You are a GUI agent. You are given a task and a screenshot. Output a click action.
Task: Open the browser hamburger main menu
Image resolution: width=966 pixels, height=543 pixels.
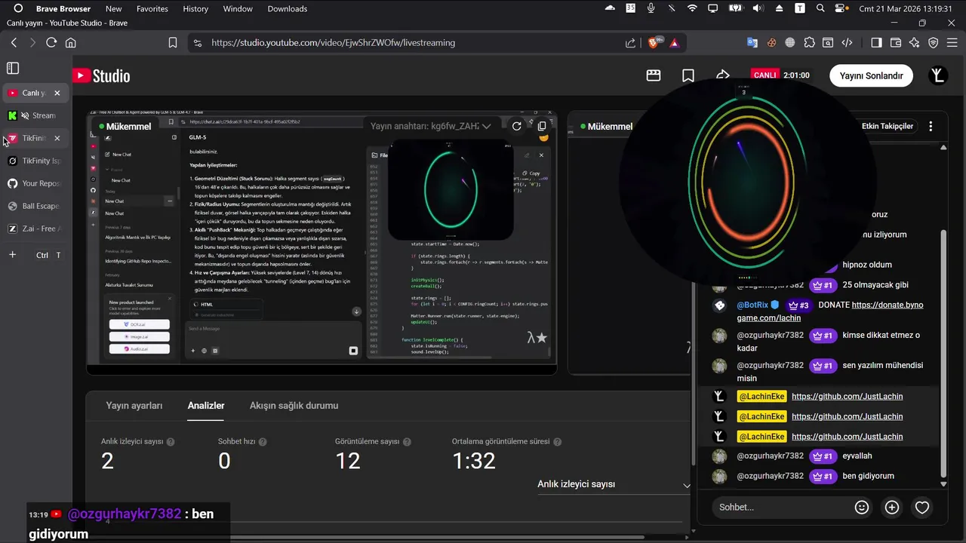point(953,43)
